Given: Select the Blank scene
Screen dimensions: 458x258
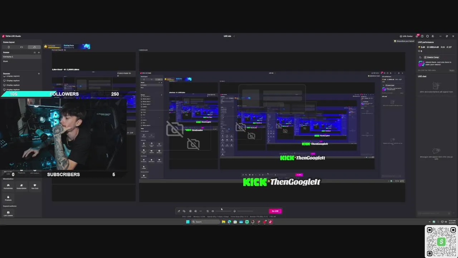Looking at the screenshot, I should (21, 61).
